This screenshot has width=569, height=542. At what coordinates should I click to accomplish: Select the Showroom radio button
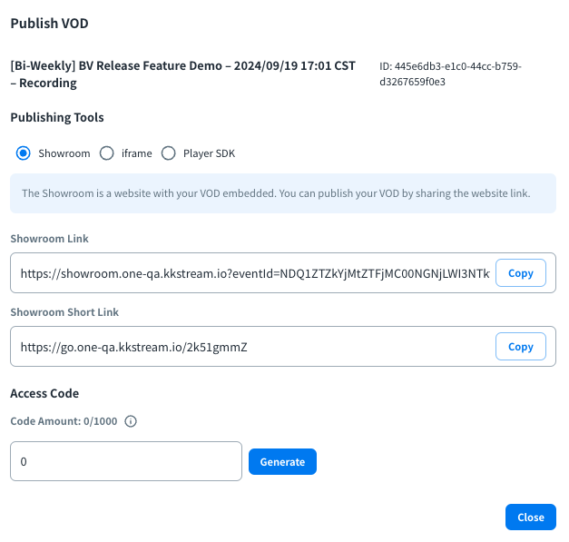(24, 153)
